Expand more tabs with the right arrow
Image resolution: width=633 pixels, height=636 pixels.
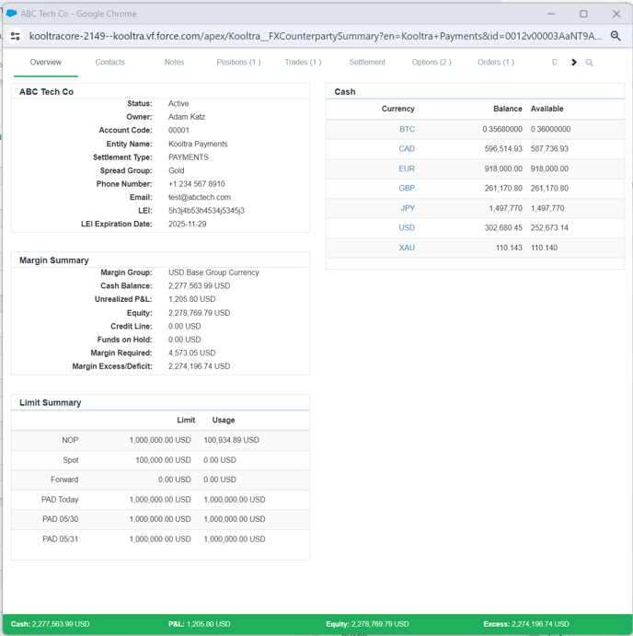click(573, 63)
